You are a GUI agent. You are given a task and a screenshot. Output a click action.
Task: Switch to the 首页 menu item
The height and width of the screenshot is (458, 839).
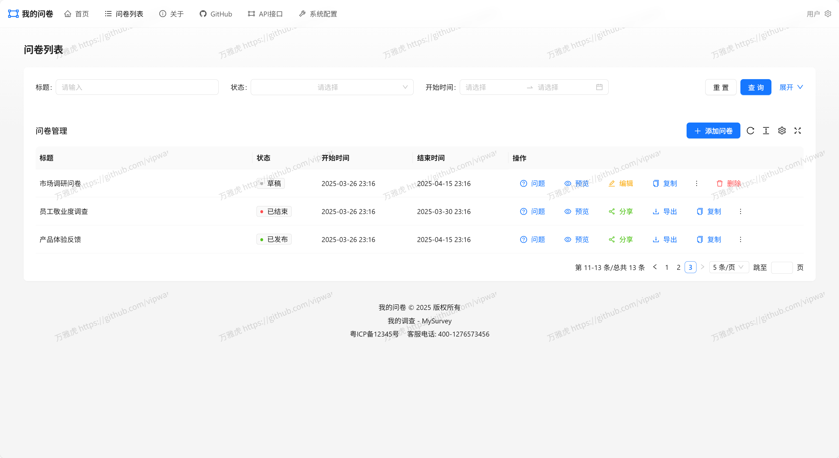pyautogui.click(x=76, y=14)
